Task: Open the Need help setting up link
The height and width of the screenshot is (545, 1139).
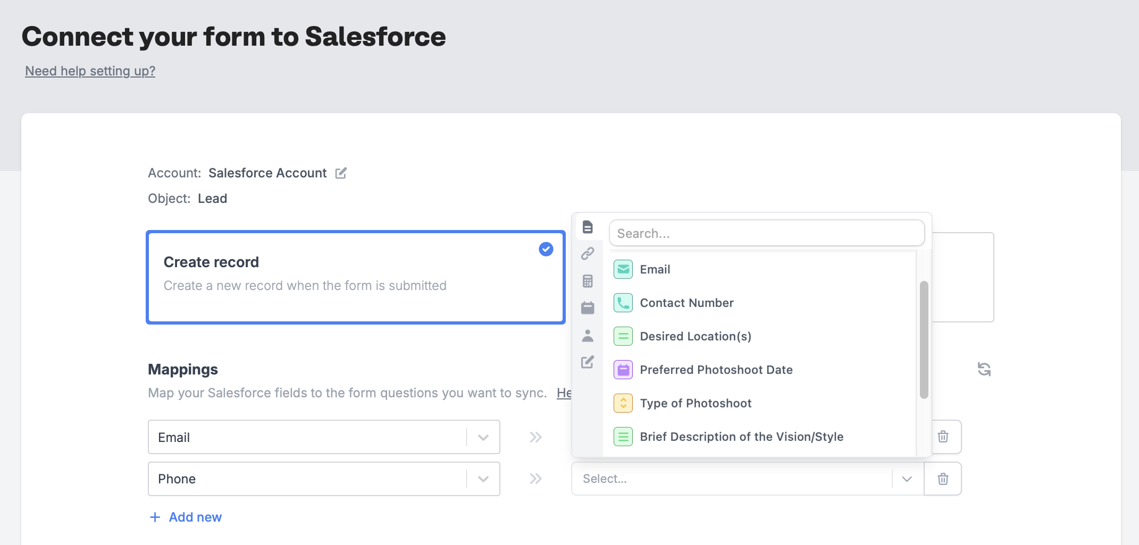Action: click(x=90, y=71)
